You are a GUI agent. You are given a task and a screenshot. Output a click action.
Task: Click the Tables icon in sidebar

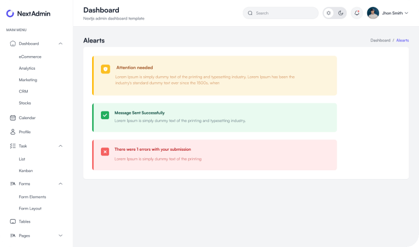click(13, 221)
